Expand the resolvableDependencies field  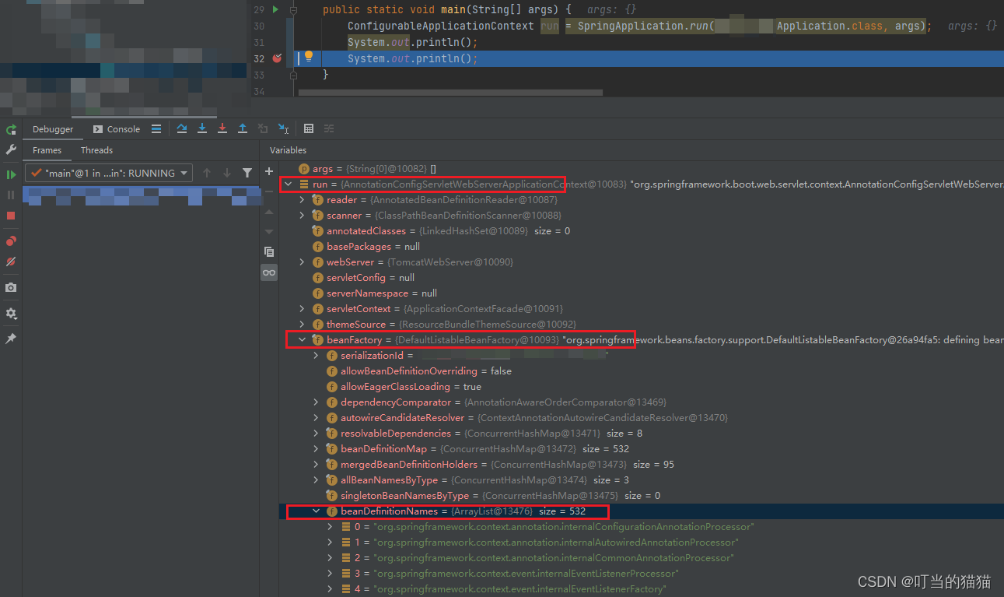(x=317, y=434)
